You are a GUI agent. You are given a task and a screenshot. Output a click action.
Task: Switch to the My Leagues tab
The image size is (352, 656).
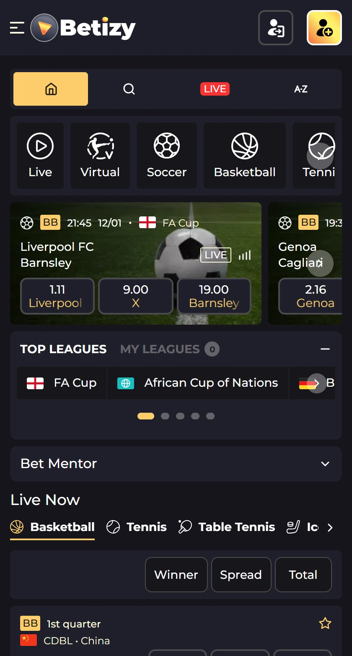coord(160,349)
